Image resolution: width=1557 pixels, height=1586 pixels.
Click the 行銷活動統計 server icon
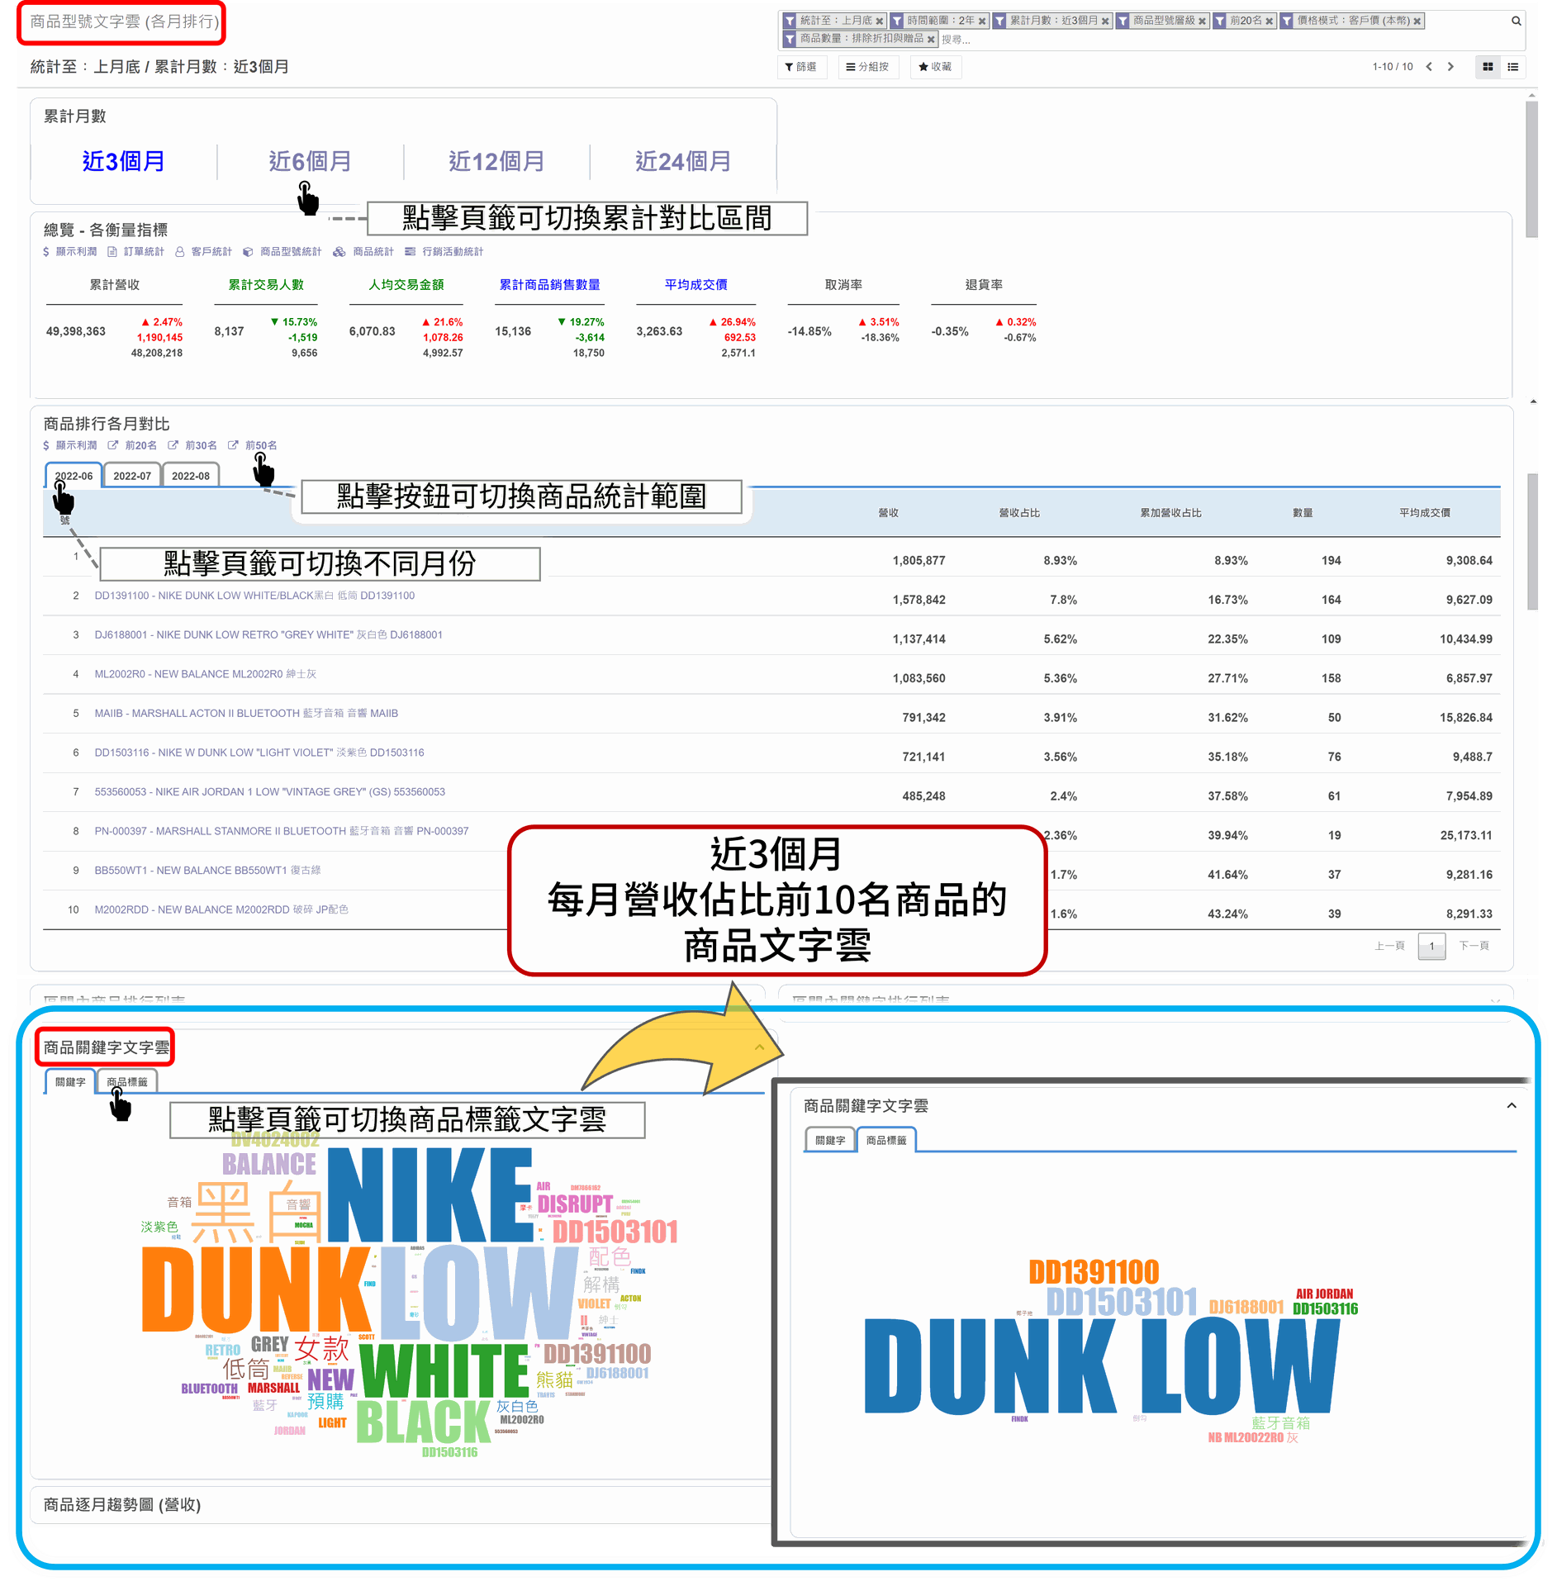click(x=410, y=252)
